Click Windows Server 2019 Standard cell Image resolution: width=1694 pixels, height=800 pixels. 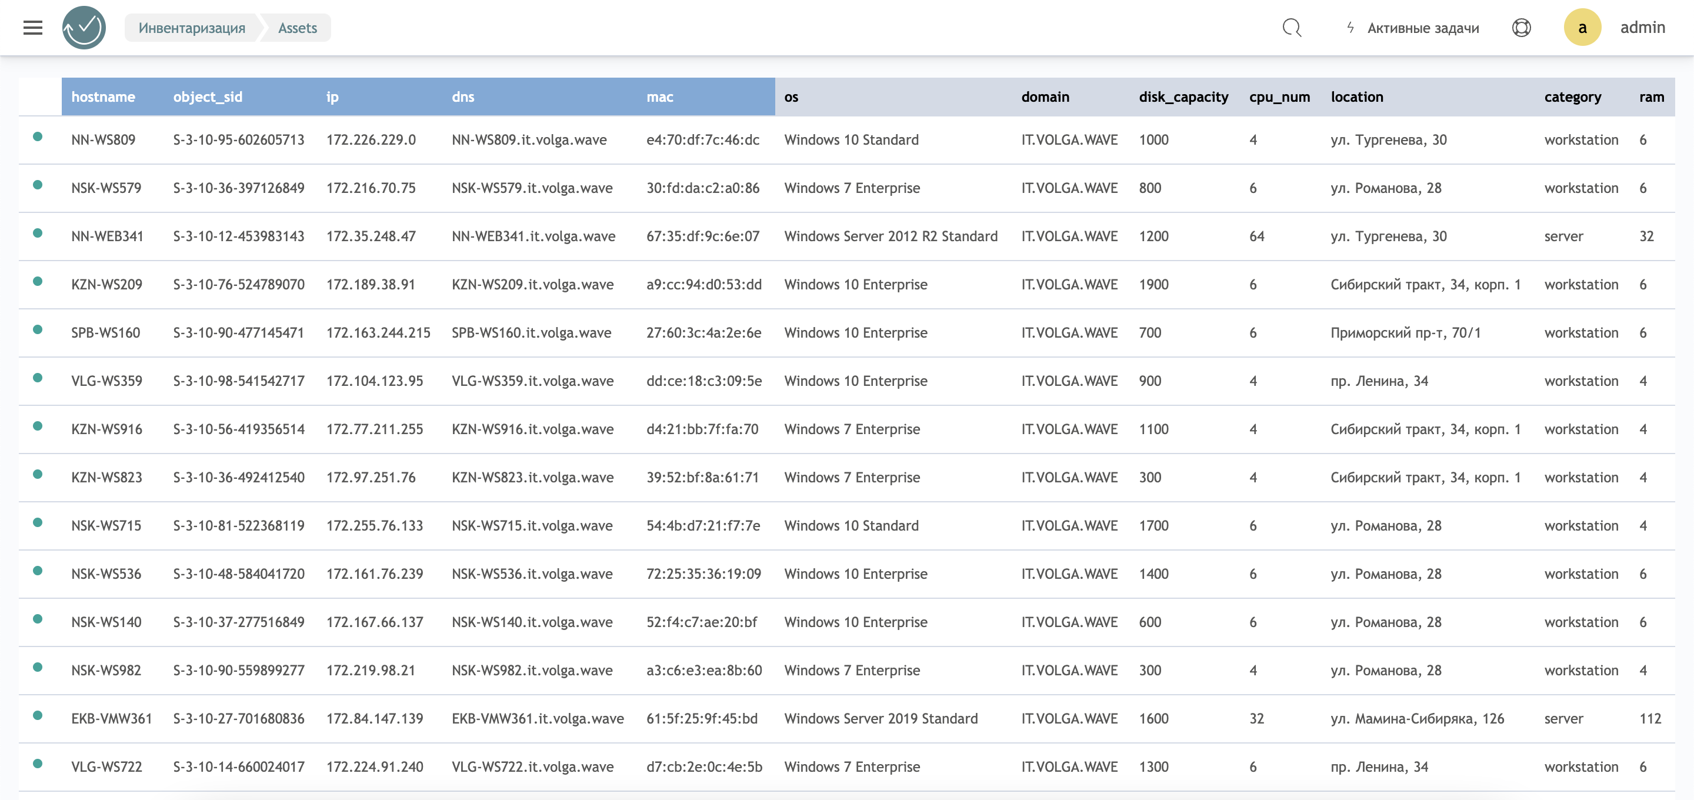tap(881, 718)
